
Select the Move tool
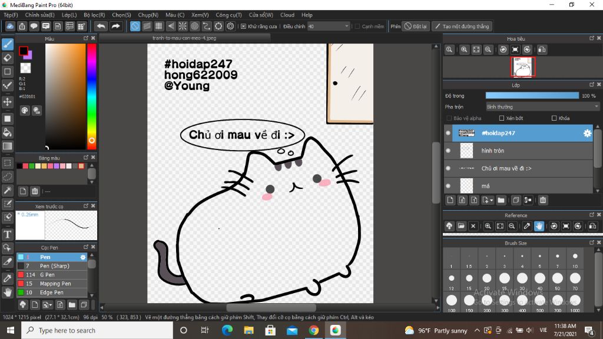click(x=7, y=102)
